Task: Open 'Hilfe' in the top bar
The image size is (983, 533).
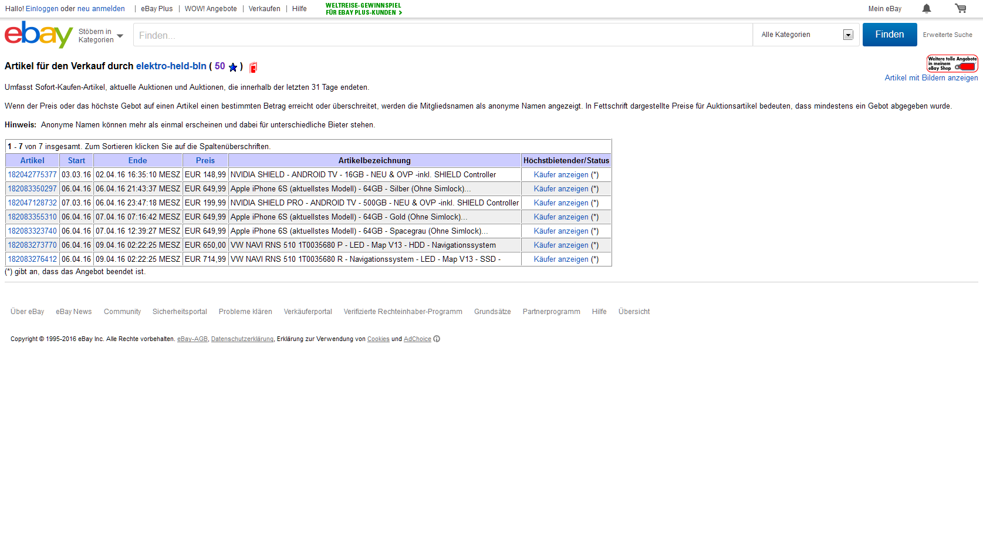Action: pos(299,9)
